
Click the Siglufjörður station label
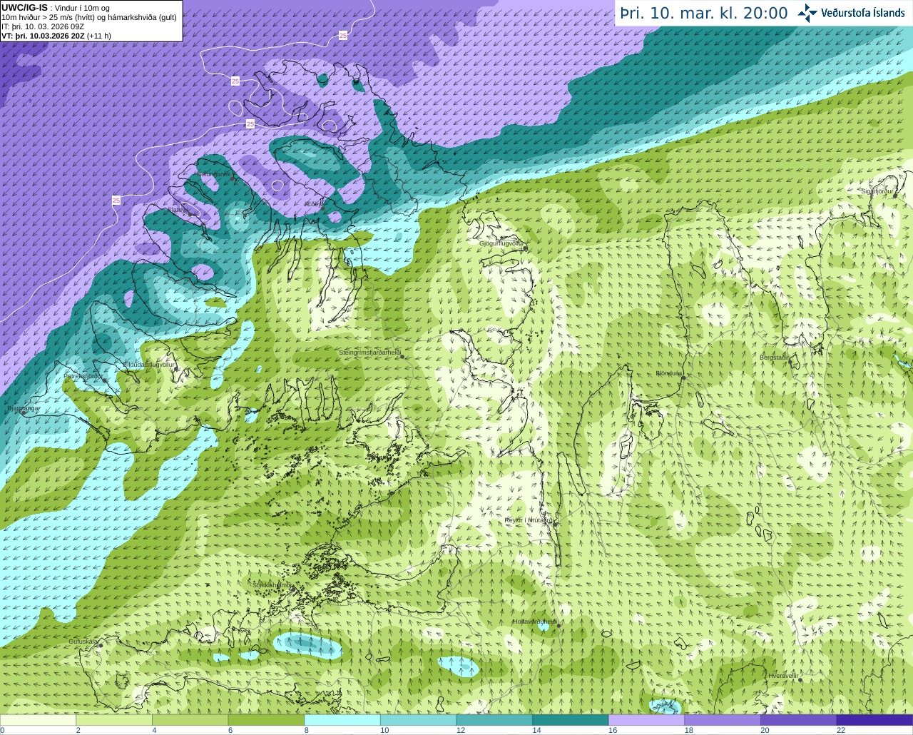tap(877, 191)
